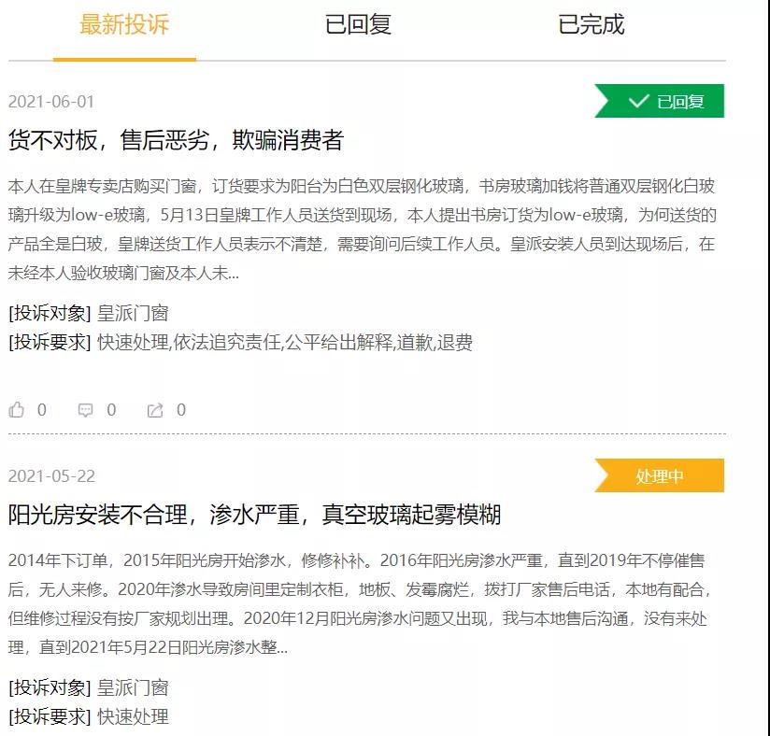Image resolution: width=770 pixels, height=736 pixels.
Task: Click the date 2021-05-22
Action: point(51,475)
